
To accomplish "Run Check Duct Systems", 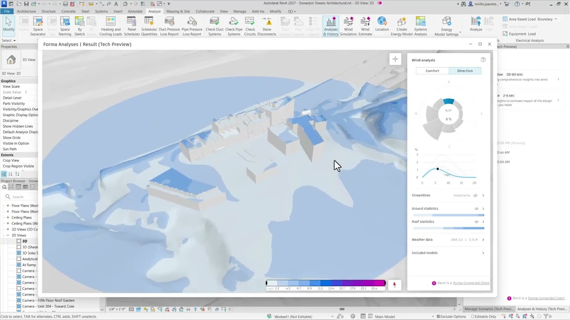I will click(x=214, y=26).
